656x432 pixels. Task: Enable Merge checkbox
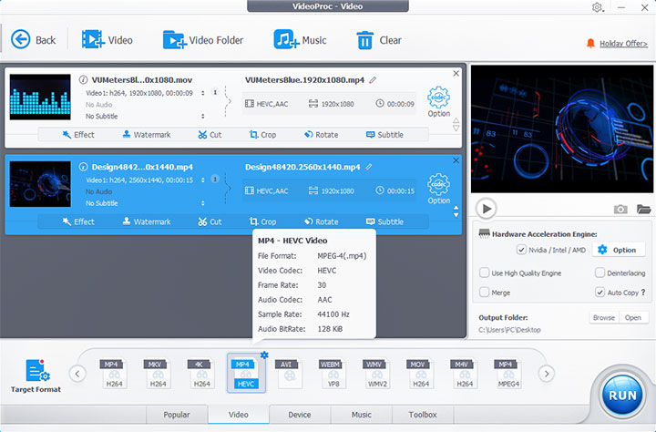point(484,293)
